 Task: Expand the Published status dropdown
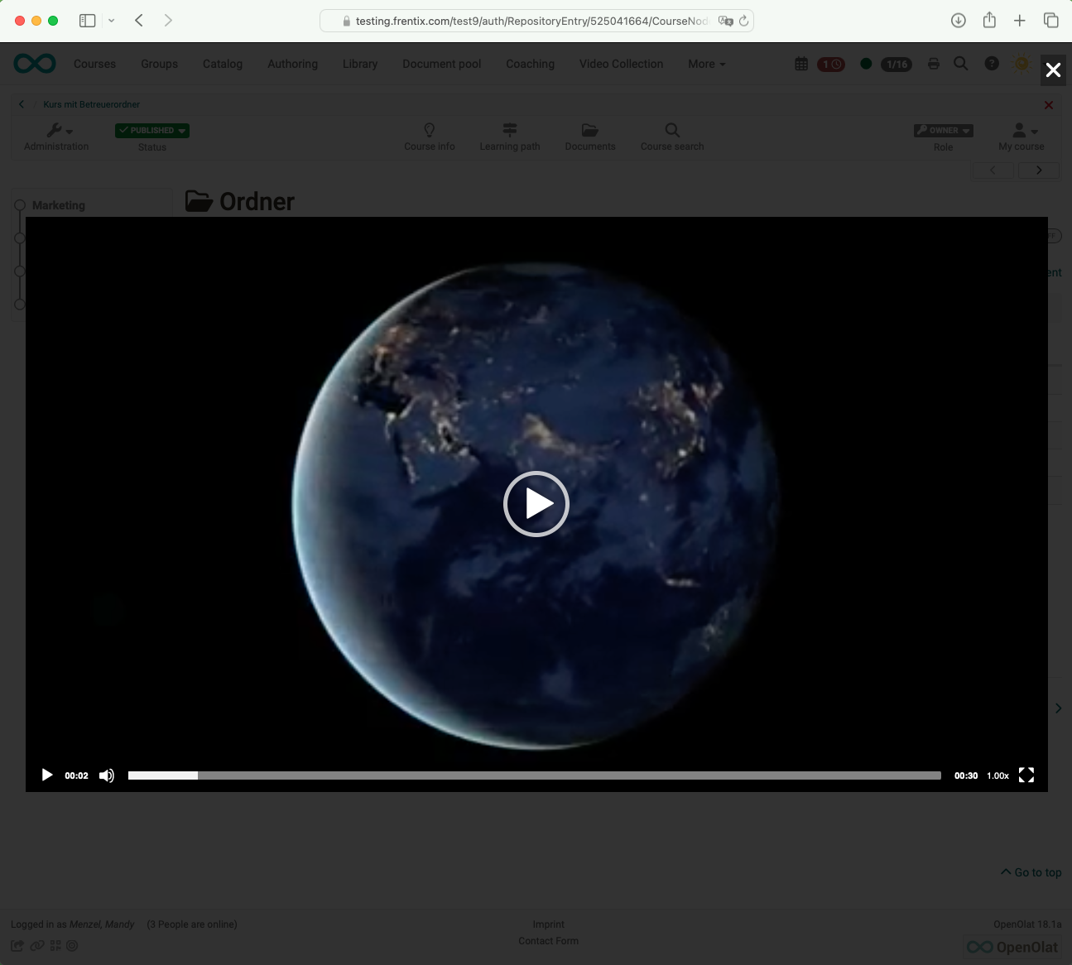coord(151,130)
